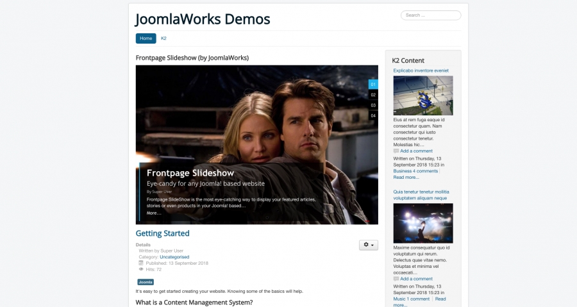
Task: Click the slideshow More… link
Action: [x=154, y=213]
